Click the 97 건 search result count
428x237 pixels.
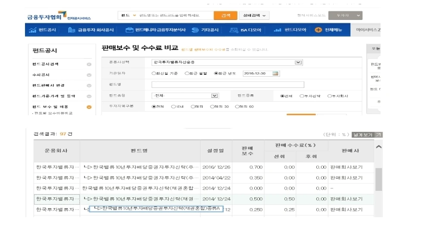pos(66,134)
